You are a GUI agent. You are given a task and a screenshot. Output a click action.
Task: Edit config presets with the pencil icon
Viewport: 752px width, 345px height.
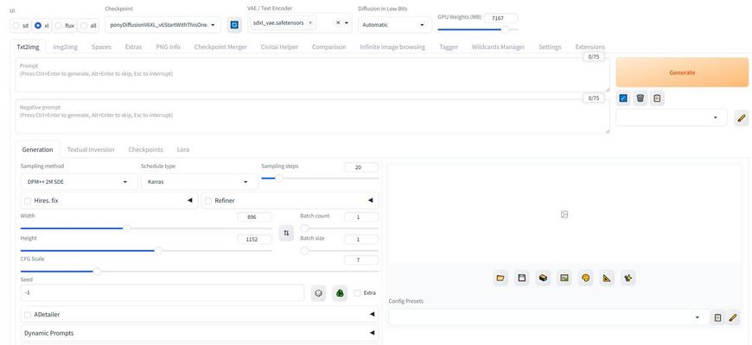(732, 317)
